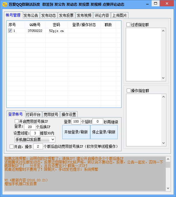Image resolution: width=176 pixels, height=197 pixels.
Task: Select the 宽带拨号 sub-tab
Action: tap(51, 114)
